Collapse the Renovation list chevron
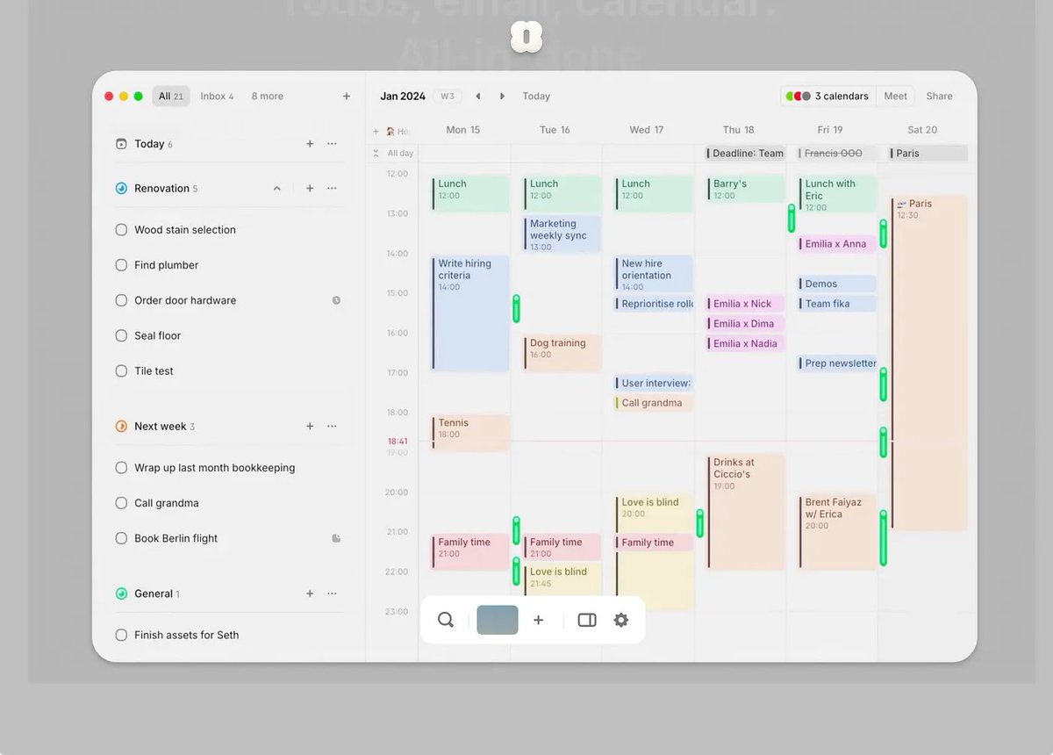Image resolution: width=1053 pixels, height=755 pixels. coord(277,188)
